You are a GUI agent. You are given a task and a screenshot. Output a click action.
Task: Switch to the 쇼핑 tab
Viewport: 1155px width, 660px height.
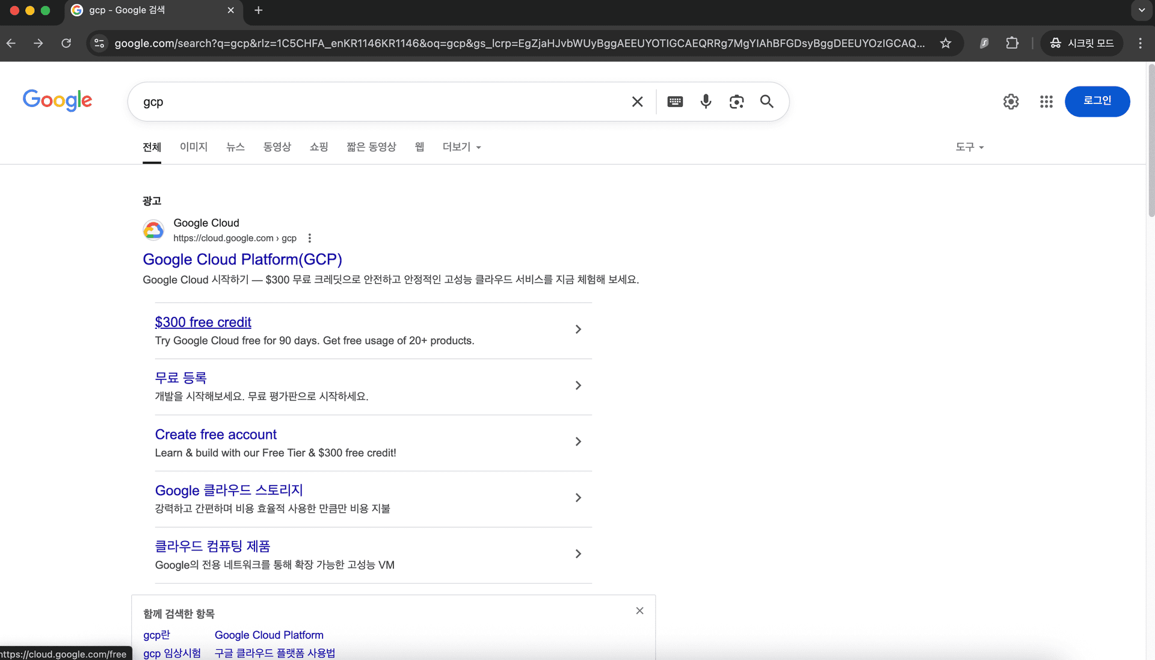(319, 147)
